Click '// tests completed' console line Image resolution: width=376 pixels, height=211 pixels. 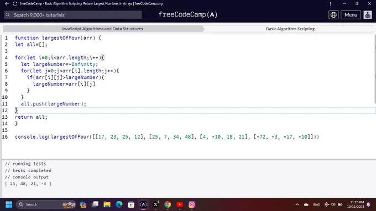28,170
